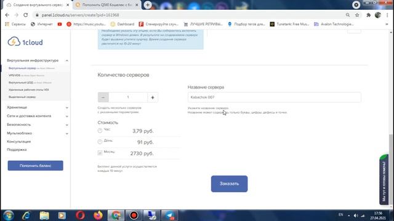Open the Интернет bookmark
This screenshot has height=221, width=394.
point(42,24)
